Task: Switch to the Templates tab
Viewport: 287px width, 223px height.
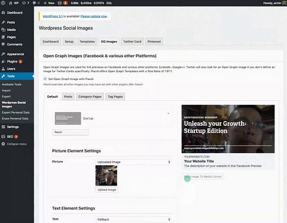Action: point(87,42)
